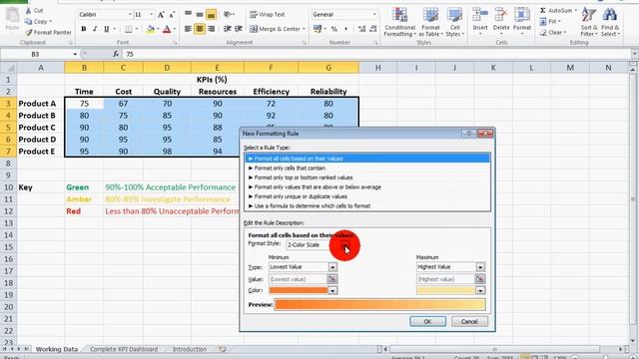Image resolution: width=639 pixels, height=359 pixels.
Task: Switch to Complete KPI Dashboard sheet tab
Action: [x=124, y=349]
